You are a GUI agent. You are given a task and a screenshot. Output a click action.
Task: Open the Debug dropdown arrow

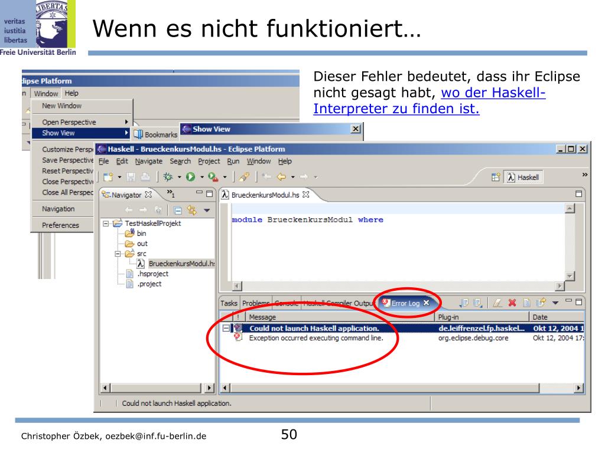[180, 177]
